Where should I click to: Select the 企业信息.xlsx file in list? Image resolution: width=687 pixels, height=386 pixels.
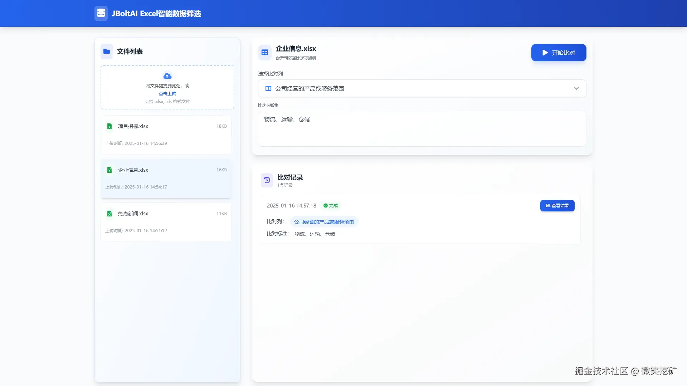[166, 179]
